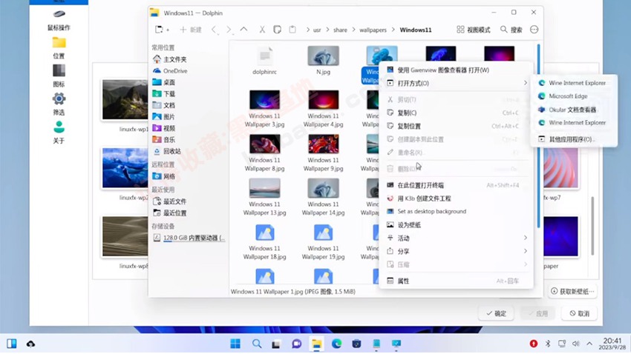Open the 搜索 search tool
The height and width of the screenshot is (354, 631).
coord(511,30)
